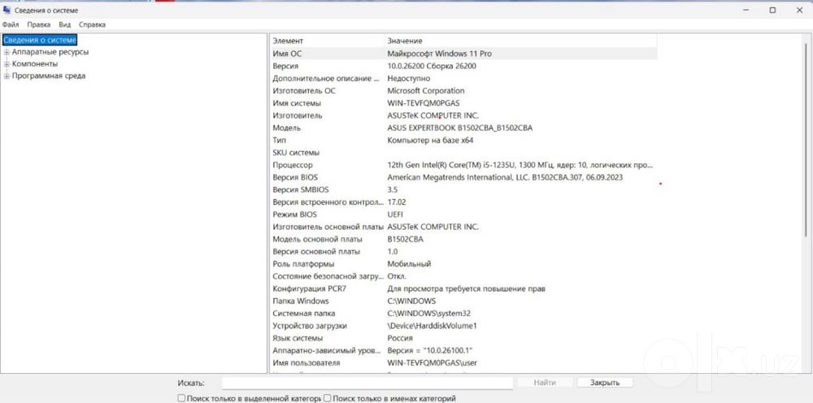Click the System Information app icon in title bar
This screenshot has height=403, width=813.
7,10
